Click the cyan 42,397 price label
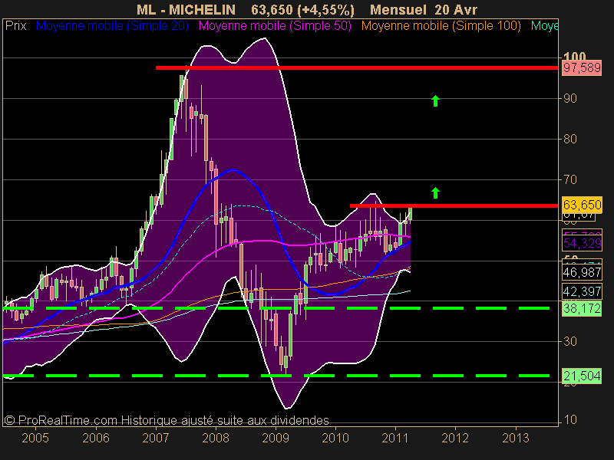The width and height of the screenshot is (614, 460). [582, 291]
